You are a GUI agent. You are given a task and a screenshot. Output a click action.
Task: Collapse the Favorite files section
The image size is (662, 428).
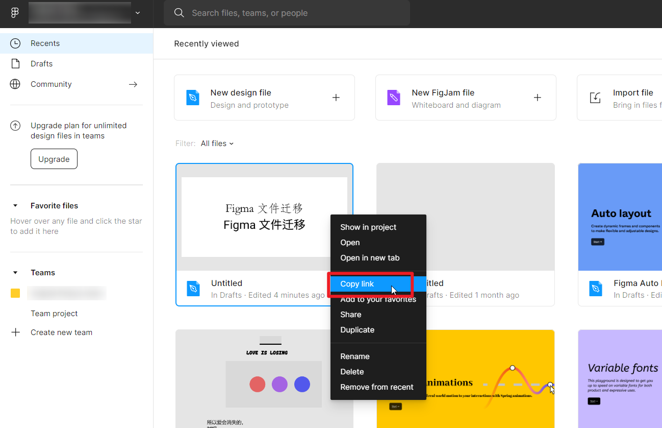tap(14, 205)
